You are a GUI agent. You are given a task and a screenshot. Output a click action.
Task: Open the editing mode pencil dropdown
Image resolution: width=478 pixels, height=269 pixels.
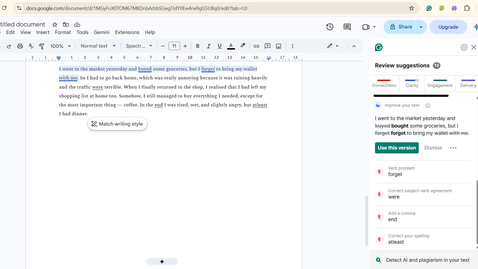[333, 46]
